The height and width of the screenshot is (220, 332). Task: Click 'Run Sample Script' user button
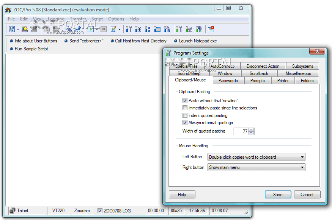29,49
